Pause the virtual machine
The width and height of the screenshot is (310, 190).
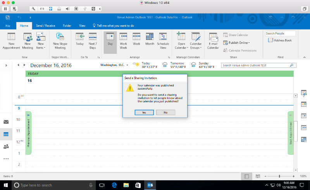[5, 9]
